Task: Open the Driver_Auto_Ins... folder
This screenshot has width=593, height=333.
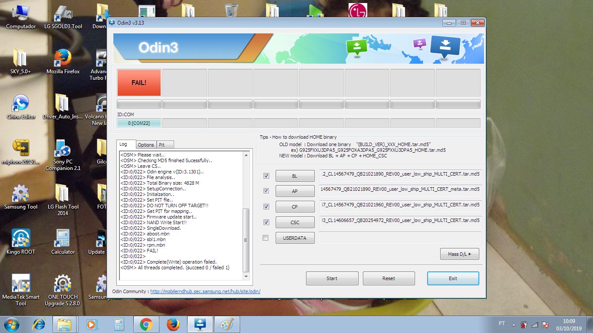Action: tap(63, 107)
